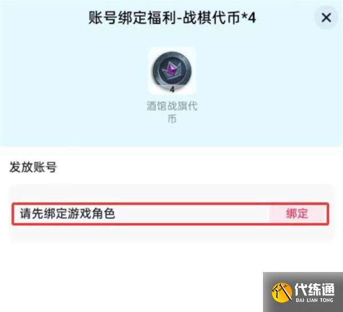
Task: Click the light blue reward header area
Action: 171,73
